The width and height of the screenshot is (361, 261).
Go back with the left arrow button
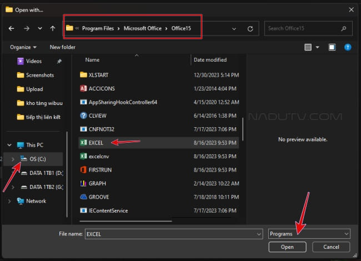[11, 28]
